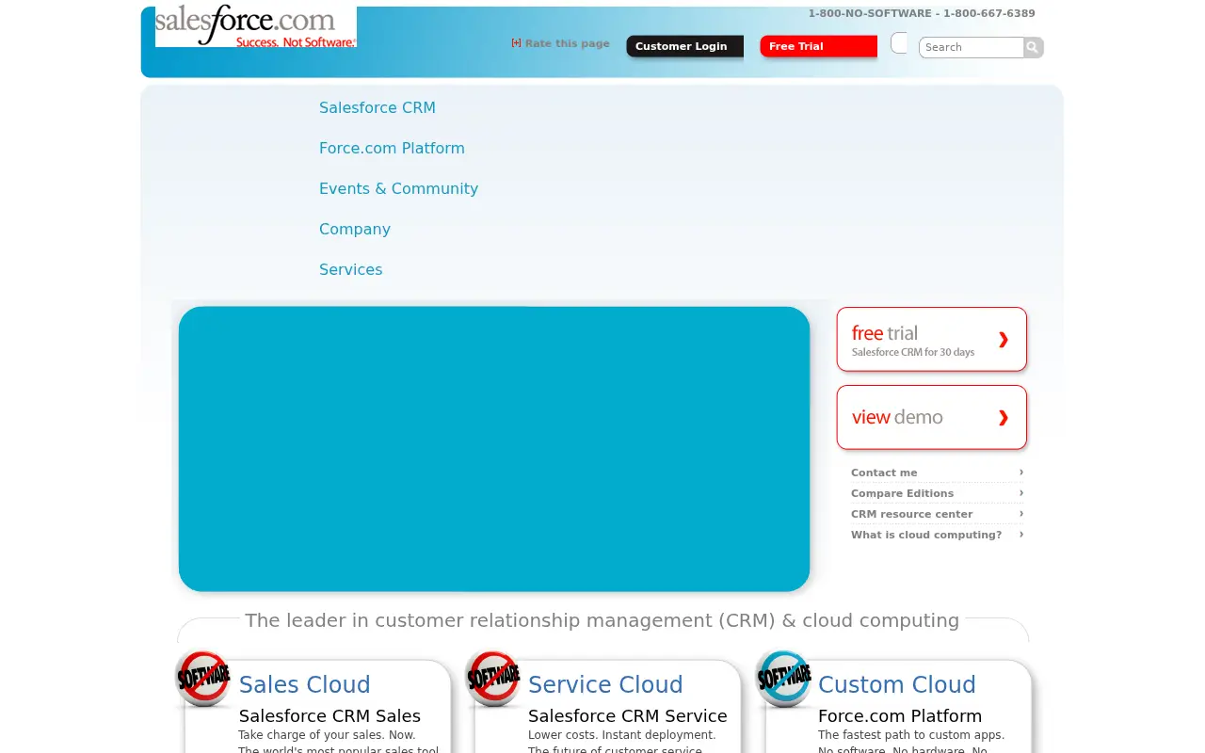Click the view demo box
The image size is (1205, 753).
(x=931, y=417)
